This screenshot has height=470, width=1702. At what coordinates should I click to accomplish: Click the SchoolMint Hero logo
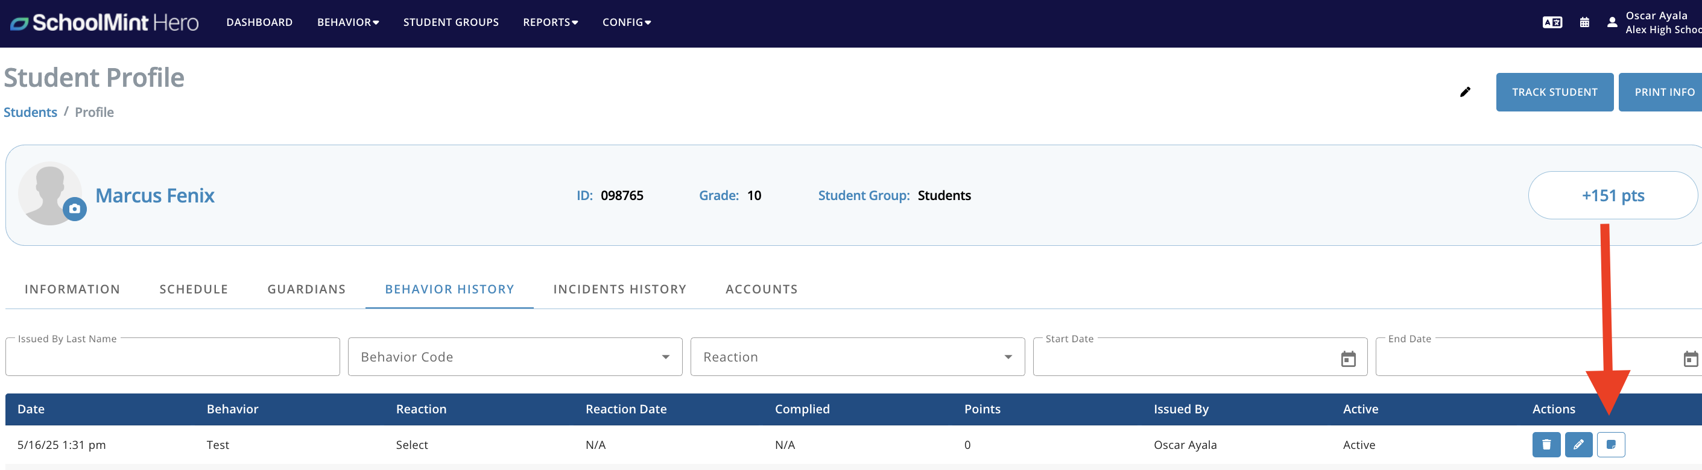(x=104, y=22)
